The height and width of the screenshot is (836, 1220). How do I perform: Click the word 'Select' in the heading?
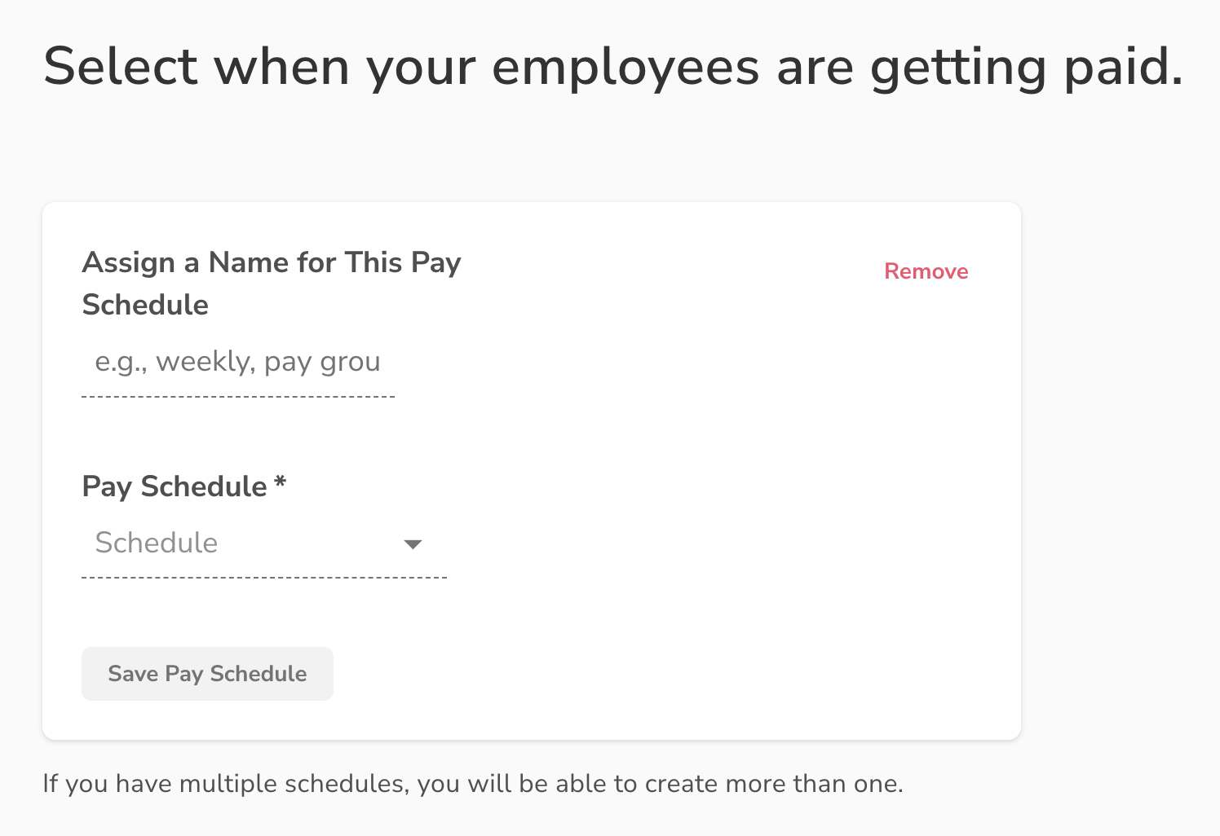[121, 67]
